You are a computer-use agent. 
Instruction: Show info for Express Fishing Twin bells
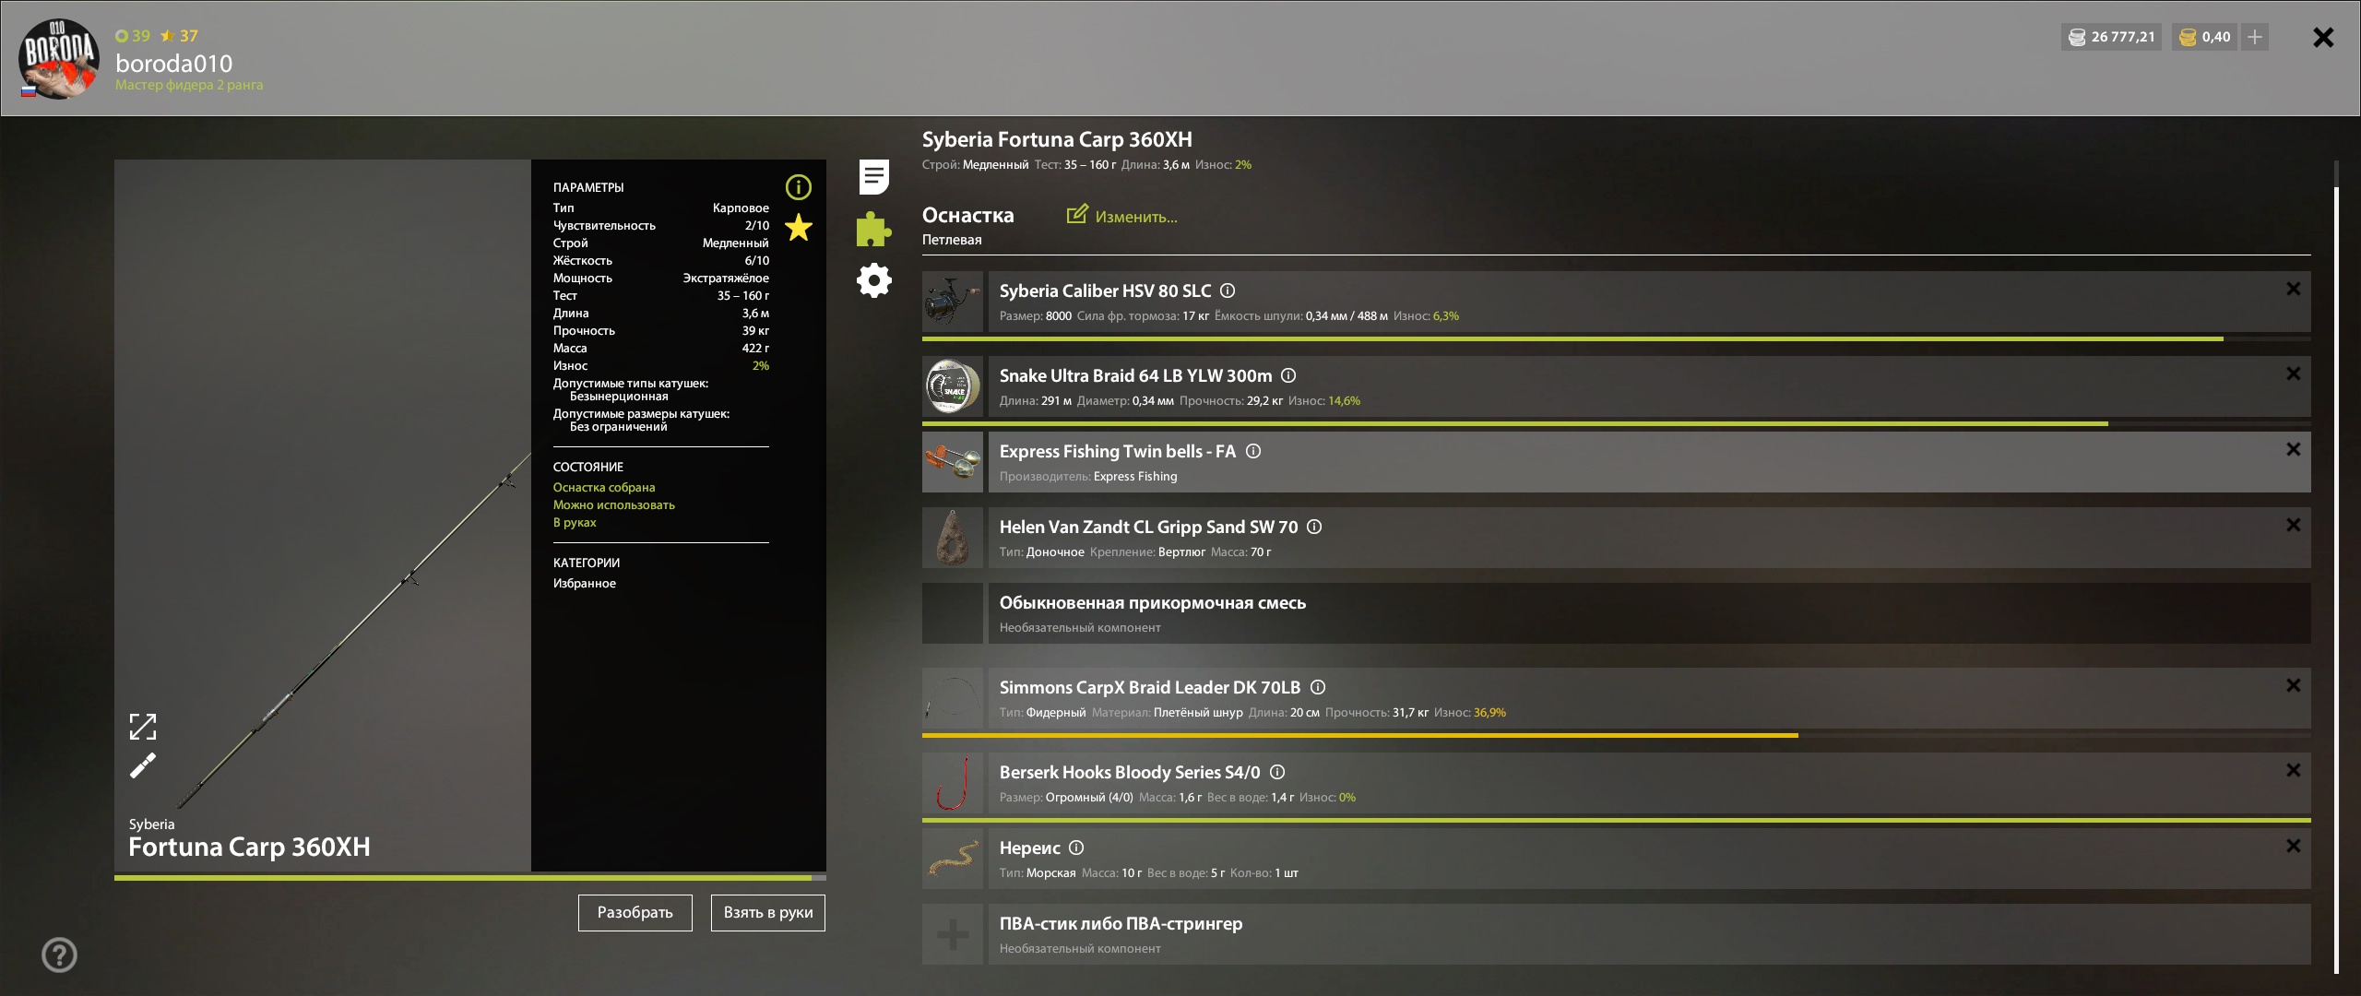[1253, 451]
